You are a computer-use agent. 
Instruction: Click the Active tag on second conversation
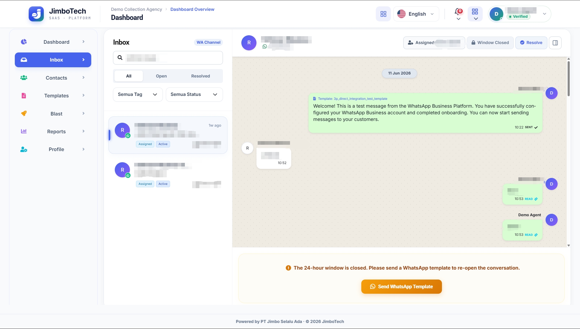(163, 184)
